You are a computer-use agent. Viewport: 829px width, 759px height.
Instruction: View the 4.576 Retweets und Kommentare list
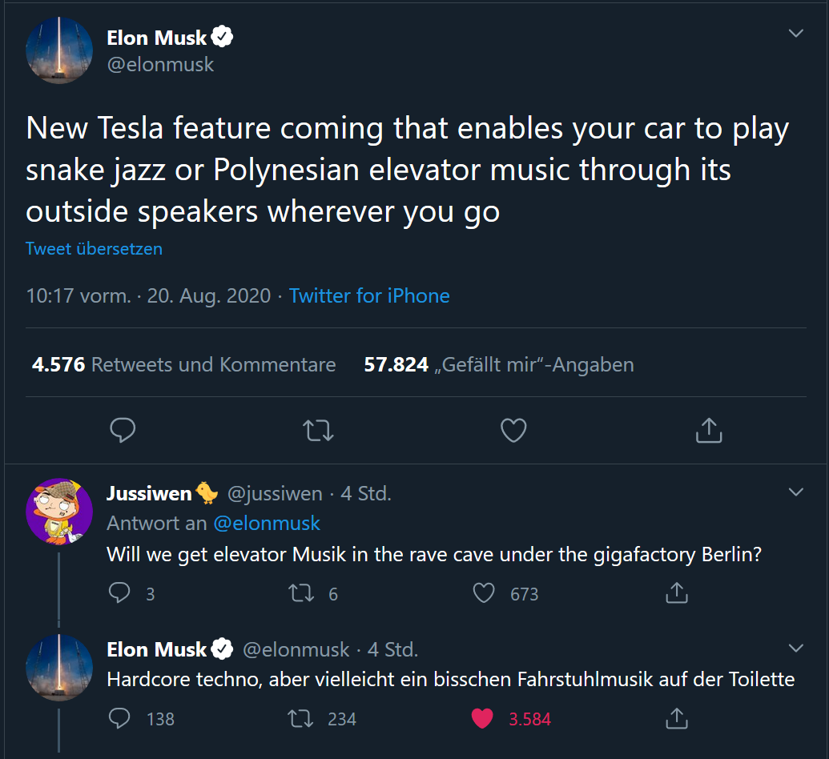pos(183,365)
